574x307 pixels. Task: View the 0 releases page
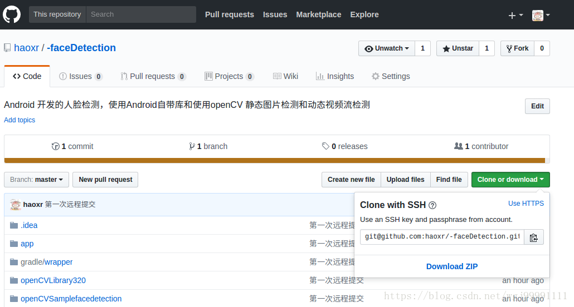click(345, 146)
